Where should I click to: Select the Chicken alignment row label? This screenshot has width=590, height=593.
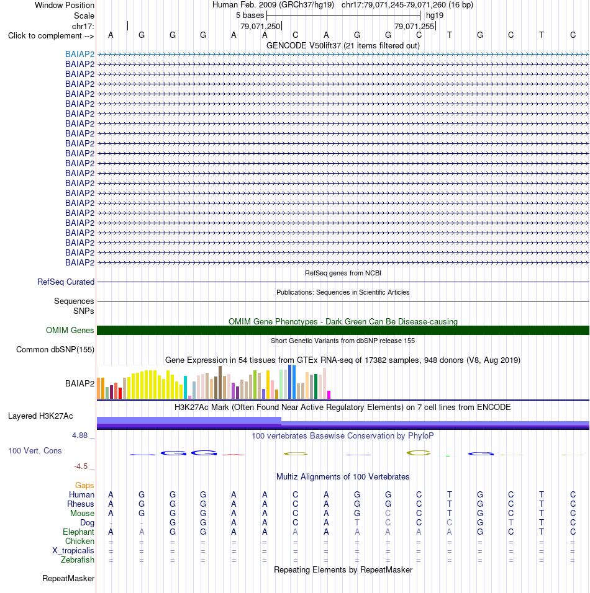79,541
